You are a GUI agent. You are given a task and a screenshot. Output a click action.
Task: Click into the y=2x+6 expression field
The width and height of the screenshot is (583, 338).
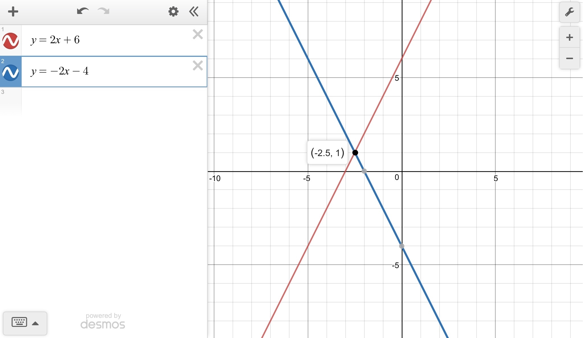pyautogui.click(x=114, y=40)
